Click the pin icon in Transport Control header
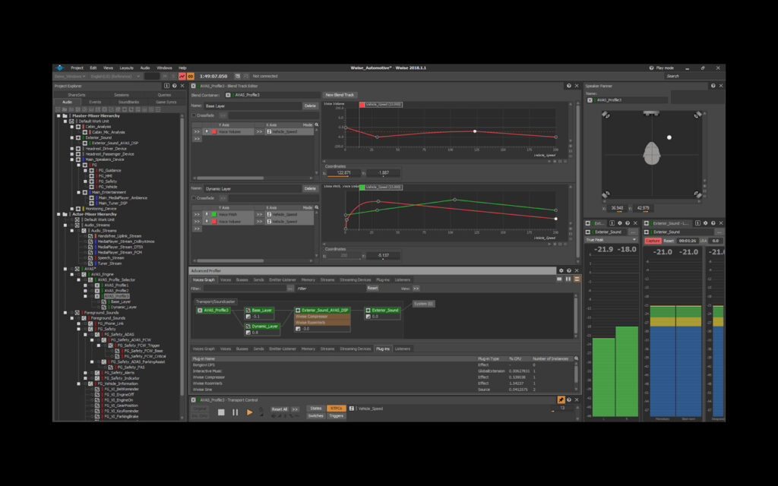This screenshot has width=778, height=486. pos(561,399)
